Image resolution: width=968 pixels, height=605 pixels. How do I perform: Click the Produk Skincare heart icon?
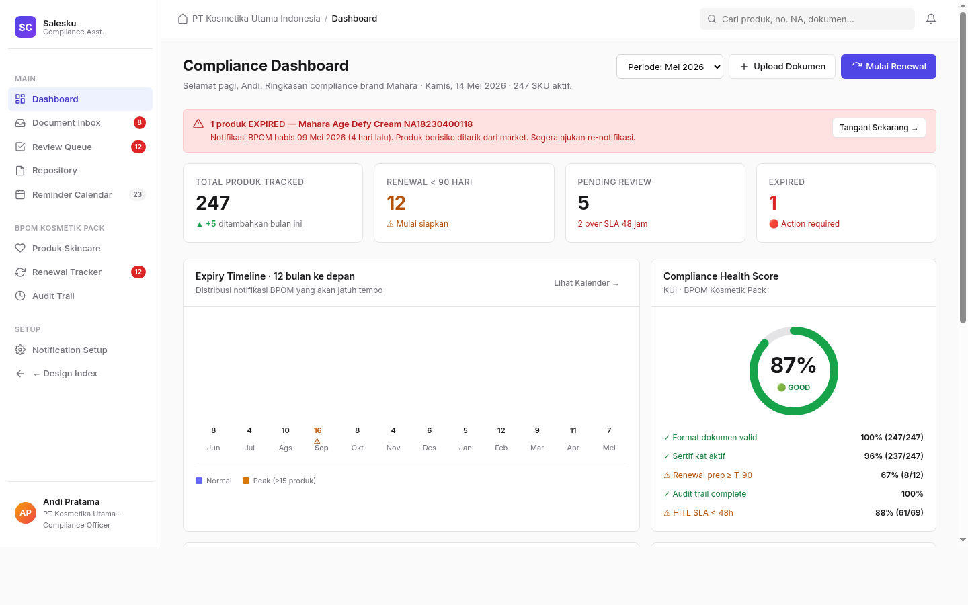click(x=20, y=248)
